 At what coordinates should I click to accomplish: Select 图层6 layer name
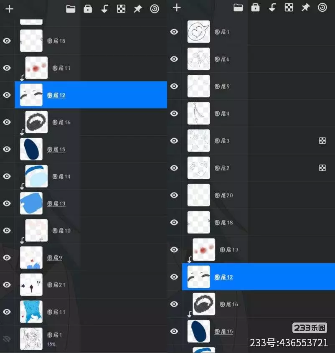pyautogui.click(x=222, y=59)
